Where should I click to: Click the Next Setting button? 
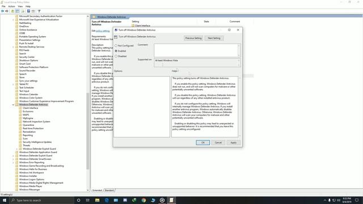(x=214, y=38)
